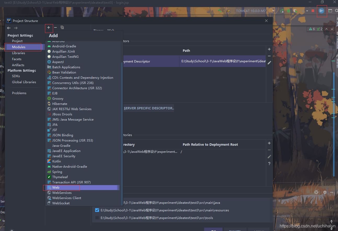This screenshot has width=338, height=231.
Task: Jump to next highlighted error arrow
Action: [332, 29]
